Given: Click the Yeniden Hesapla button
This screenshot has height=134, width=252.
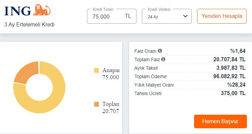Looking at the screenshot, I should pos(222,16).
